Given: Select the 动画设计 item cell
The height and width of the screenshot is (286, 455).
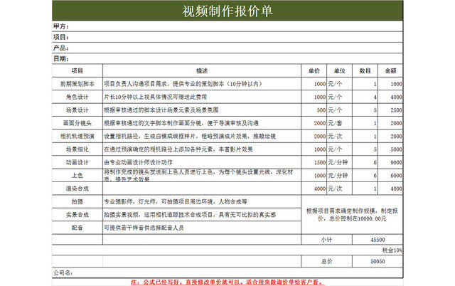Looking at the screenshot, I should point(77,162).
